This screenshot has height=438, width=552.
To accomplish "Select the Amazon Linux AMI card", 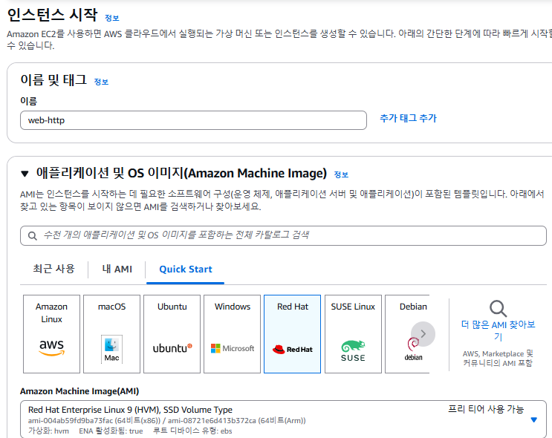I will pos(51,334).
